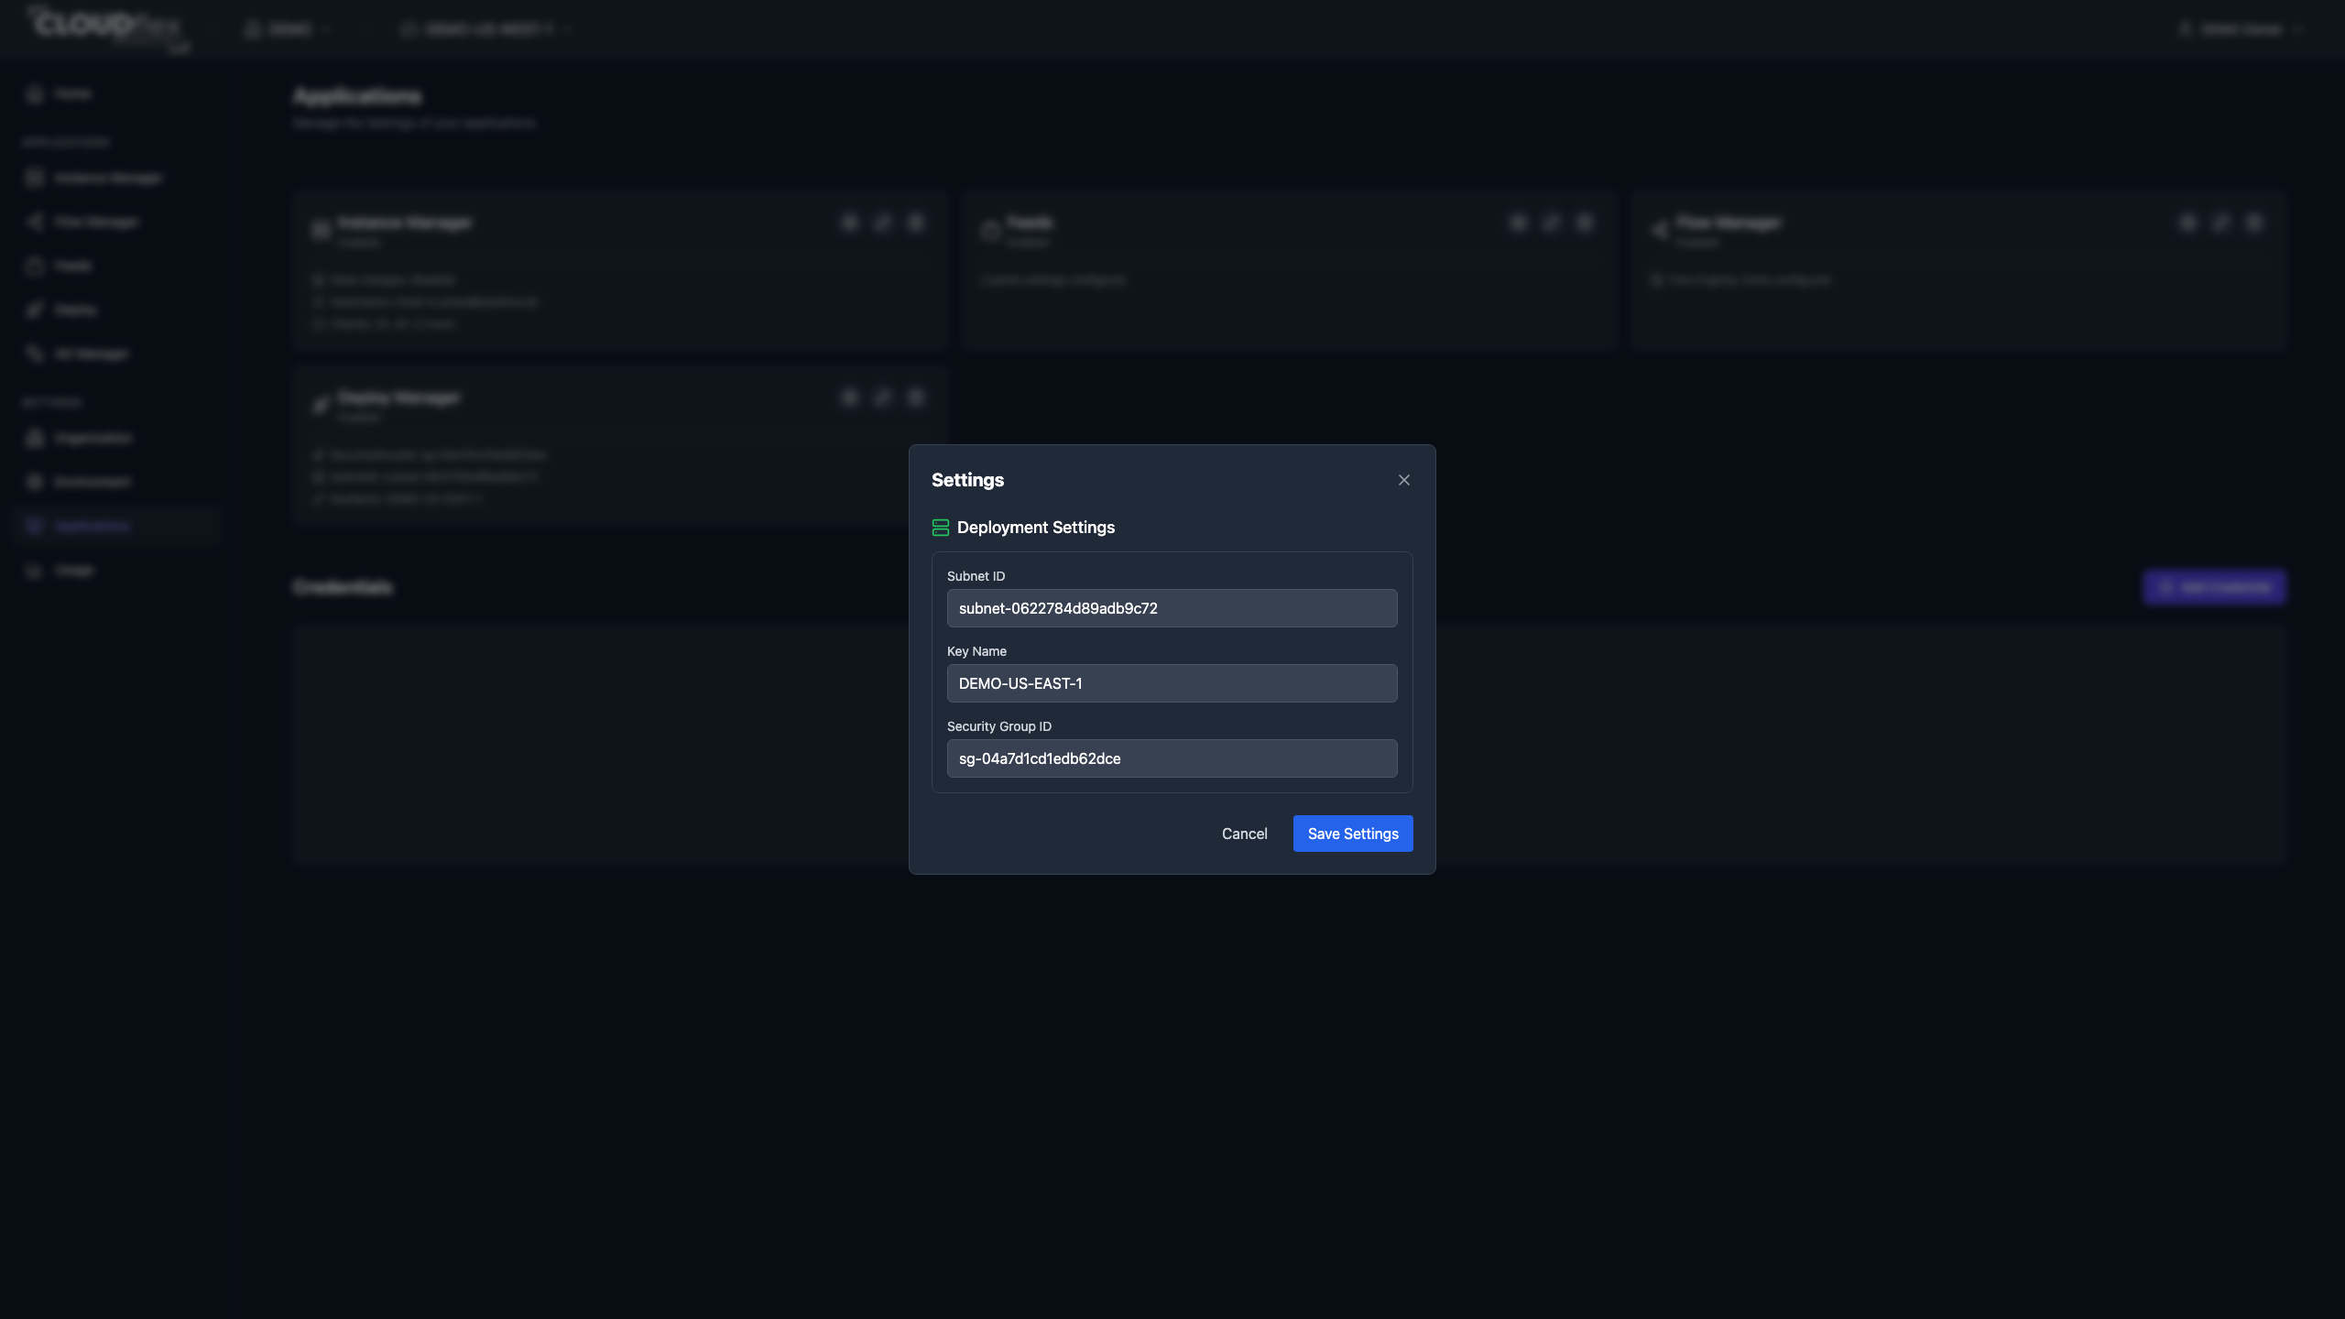The height and width of the screenshot is (1319, 2345).
Task: Click the "Subnet ID" label
Action: click(x=976, y=576)
